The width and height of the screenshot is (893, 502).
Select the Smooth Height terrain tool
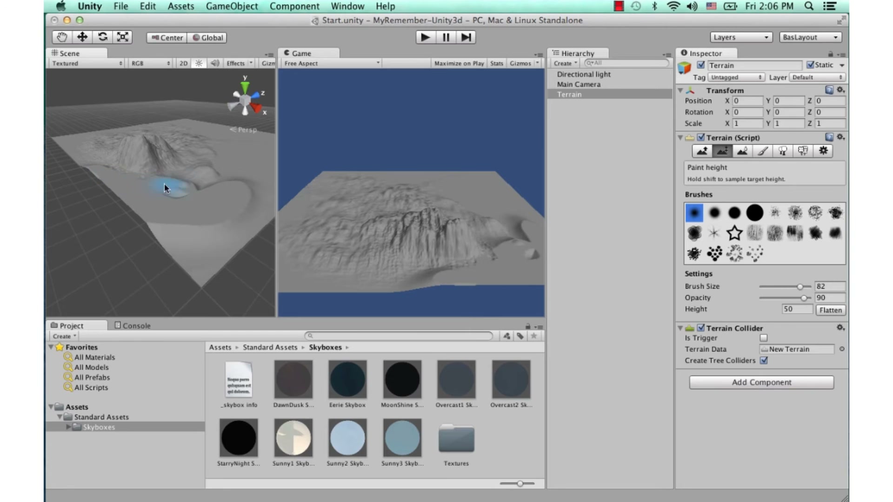[742, 151]
